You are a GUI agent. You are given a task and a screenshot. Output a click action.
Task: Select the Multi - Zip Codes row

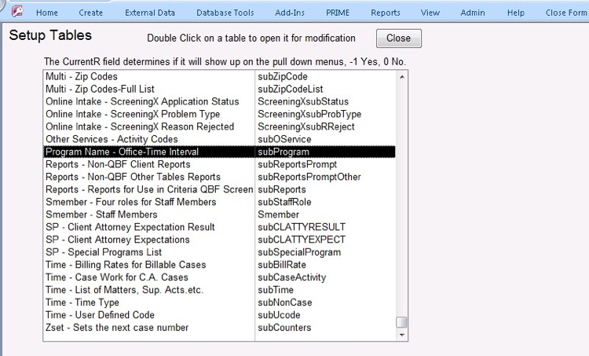click(x=82, y=76)
